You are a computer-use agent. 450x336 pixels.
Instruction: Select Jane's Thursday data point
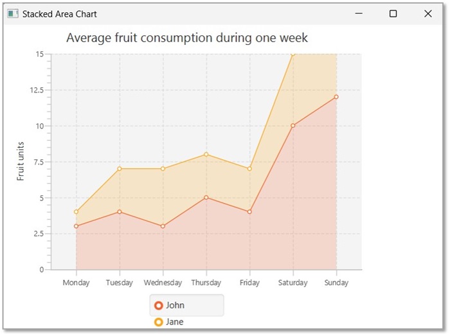coord(206,154)
